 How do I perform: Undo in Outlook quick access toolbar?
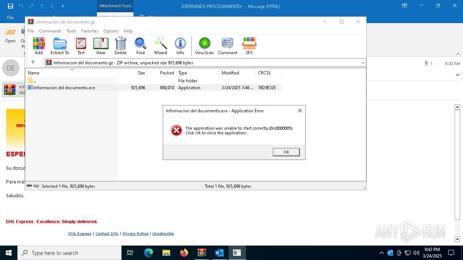[21, 6]
